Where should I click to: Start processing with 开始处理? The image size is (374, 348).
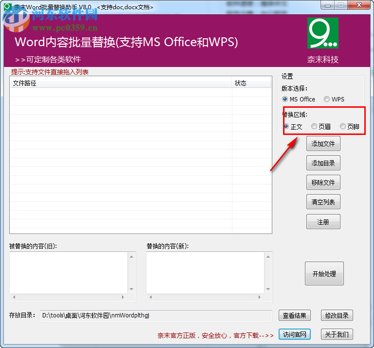(324, 273)
